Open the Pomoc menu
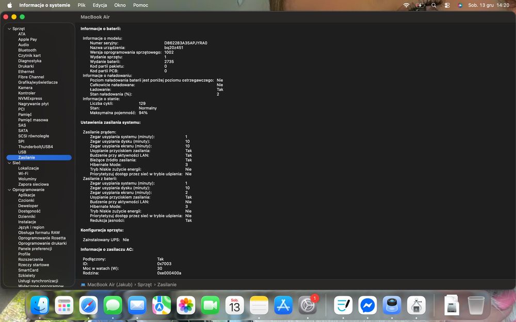The height and width of the screenshot is (322, 516). [140, 5]
